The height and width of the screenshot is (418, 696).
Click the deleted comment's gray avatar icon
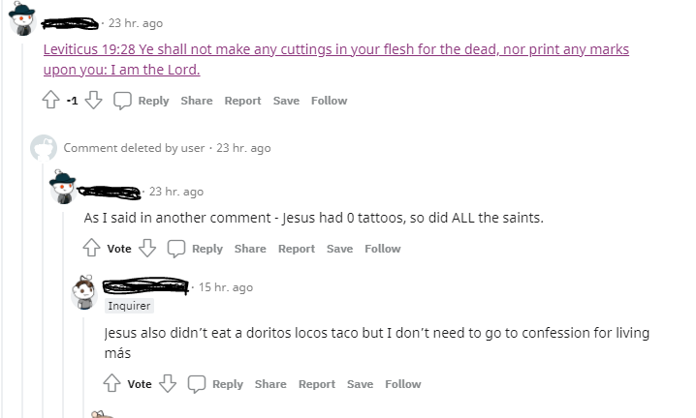[x=43, y=148]
